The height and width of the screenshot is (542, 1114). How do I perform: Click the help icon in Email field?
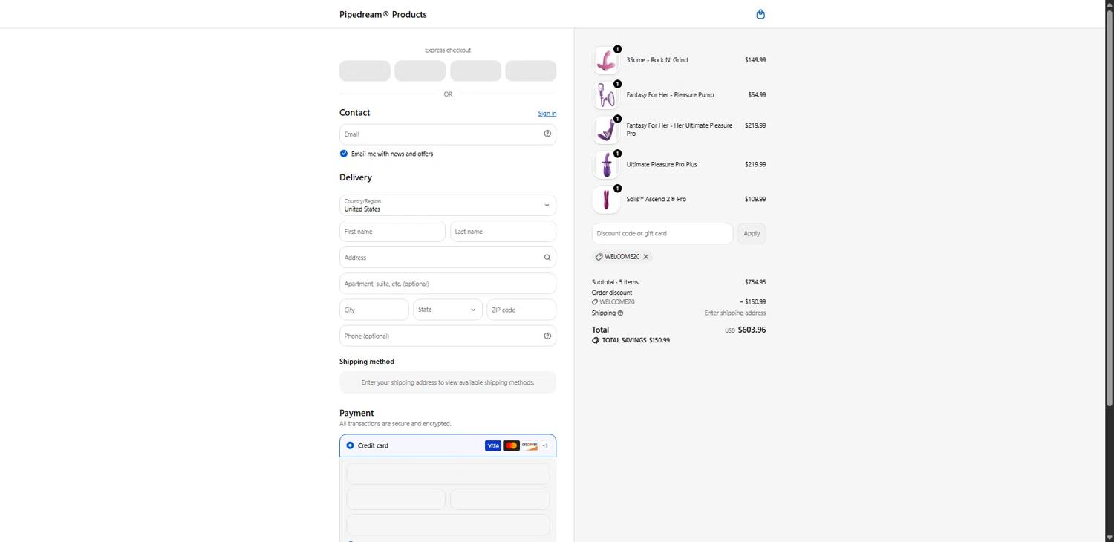[x=547, y=134]
